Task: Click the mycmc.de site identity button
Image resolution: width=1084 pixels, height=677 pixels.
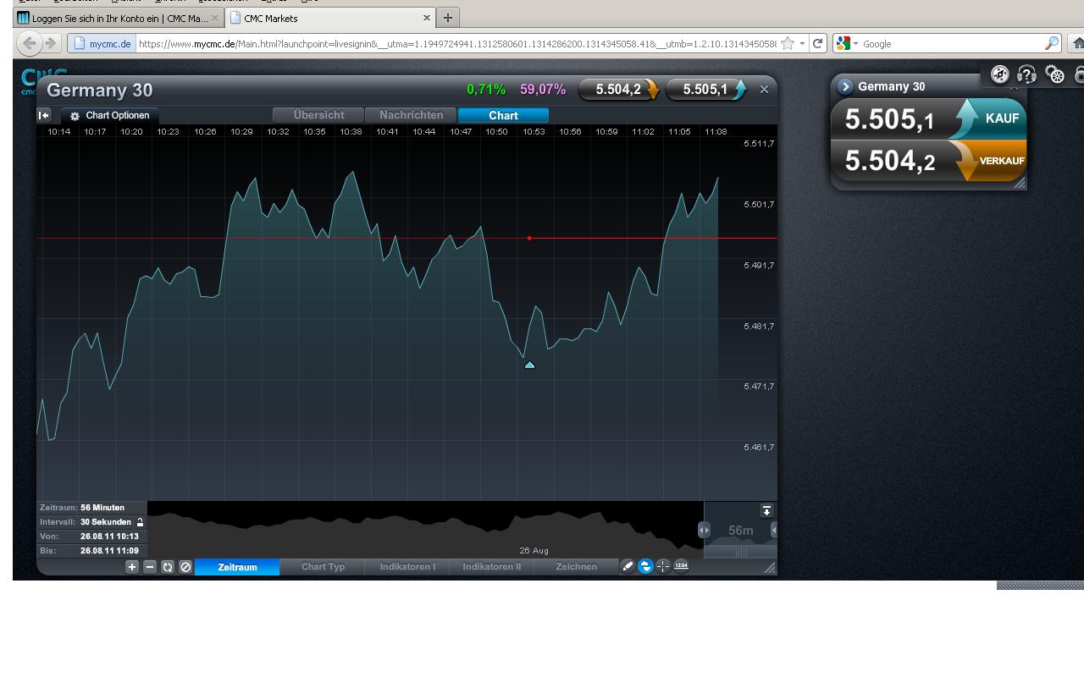Action: [101, 43]
